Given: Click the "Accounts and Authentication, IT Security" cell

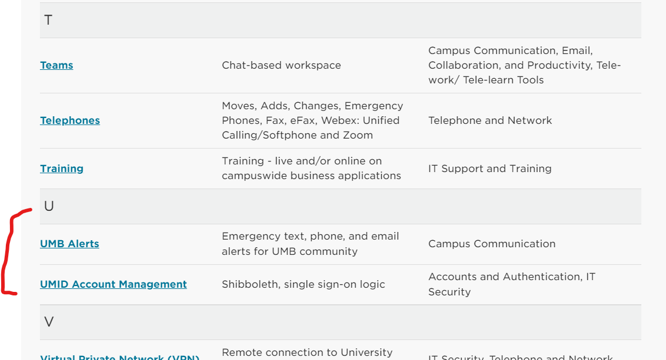Looking at the screenshot, I should [x=511, y=284].
